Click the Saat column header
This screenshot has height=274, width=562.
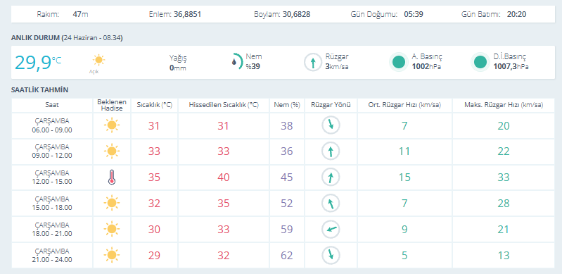(52, 105)
